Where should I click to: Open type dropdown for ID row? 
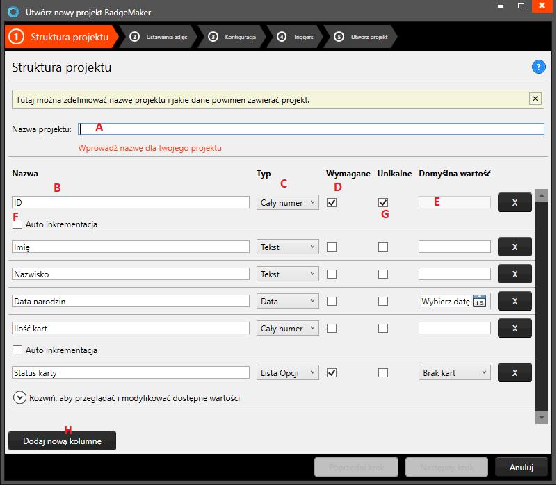pos(288,202)
